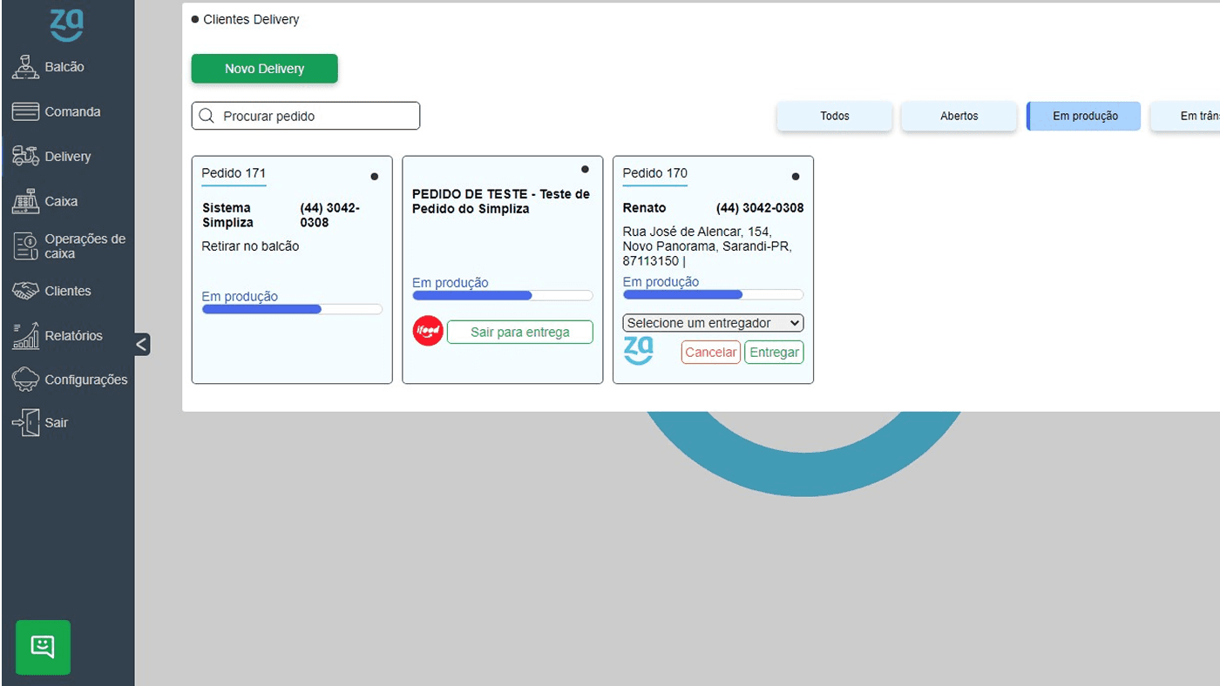This screenshot has height=686, width=1220.
Task: Open the Operações de caixa icon
Action: pos(26,246)
